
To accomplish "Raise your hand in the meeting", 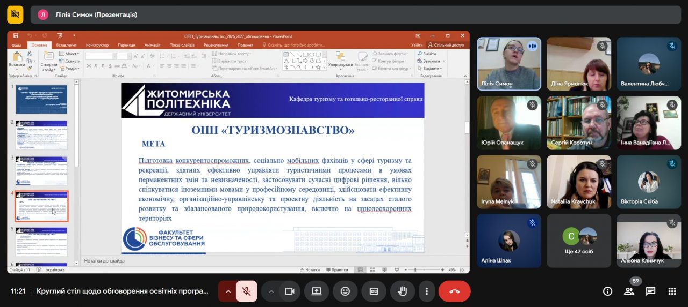I will click(x=402, y=291).
